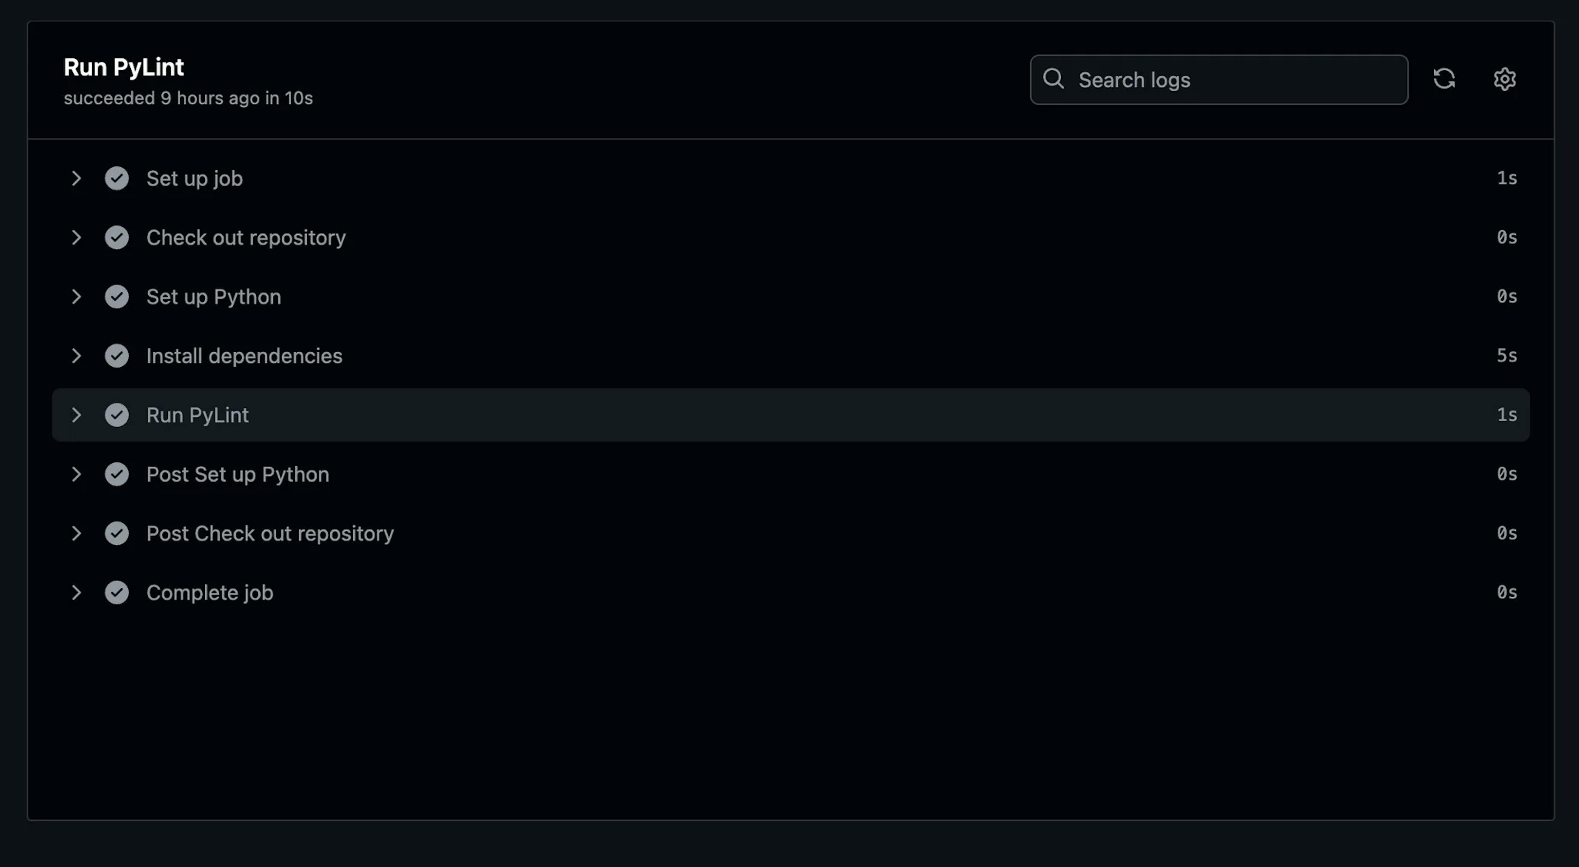
Task: Click the checkmark beside Check out repository
Action: [116, 238]
